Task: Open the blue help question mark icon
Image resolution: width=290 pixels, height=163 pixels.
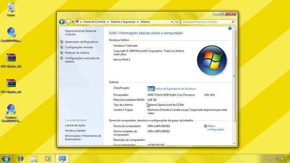Action: pos(230,28)
